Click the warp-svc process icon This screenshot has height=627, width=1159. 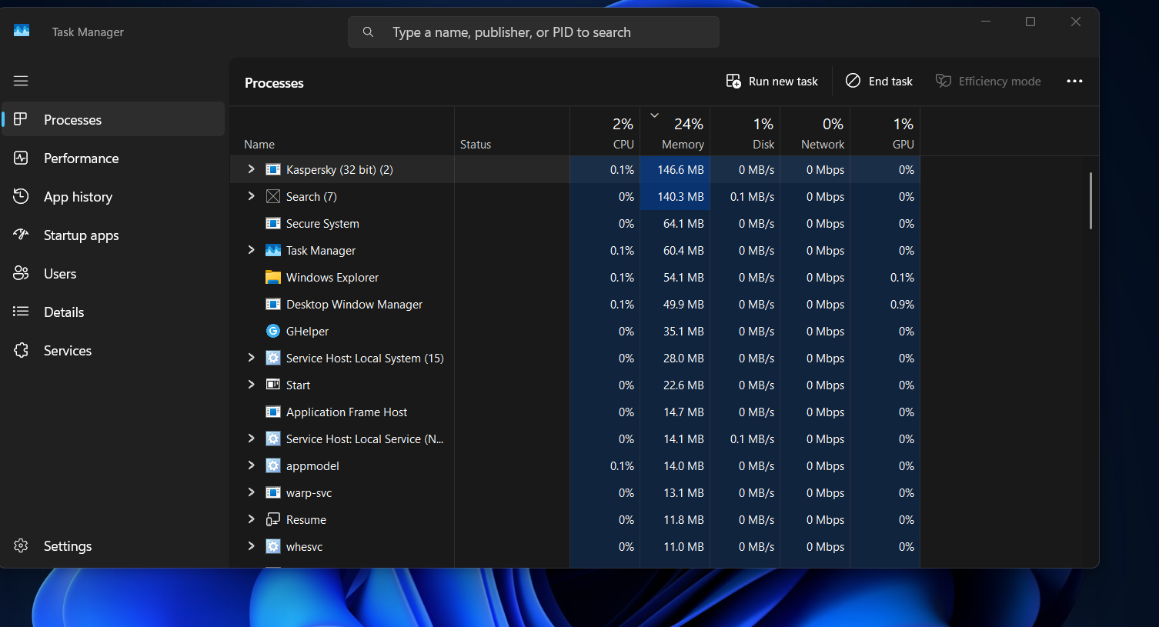[x=272, y=492]
